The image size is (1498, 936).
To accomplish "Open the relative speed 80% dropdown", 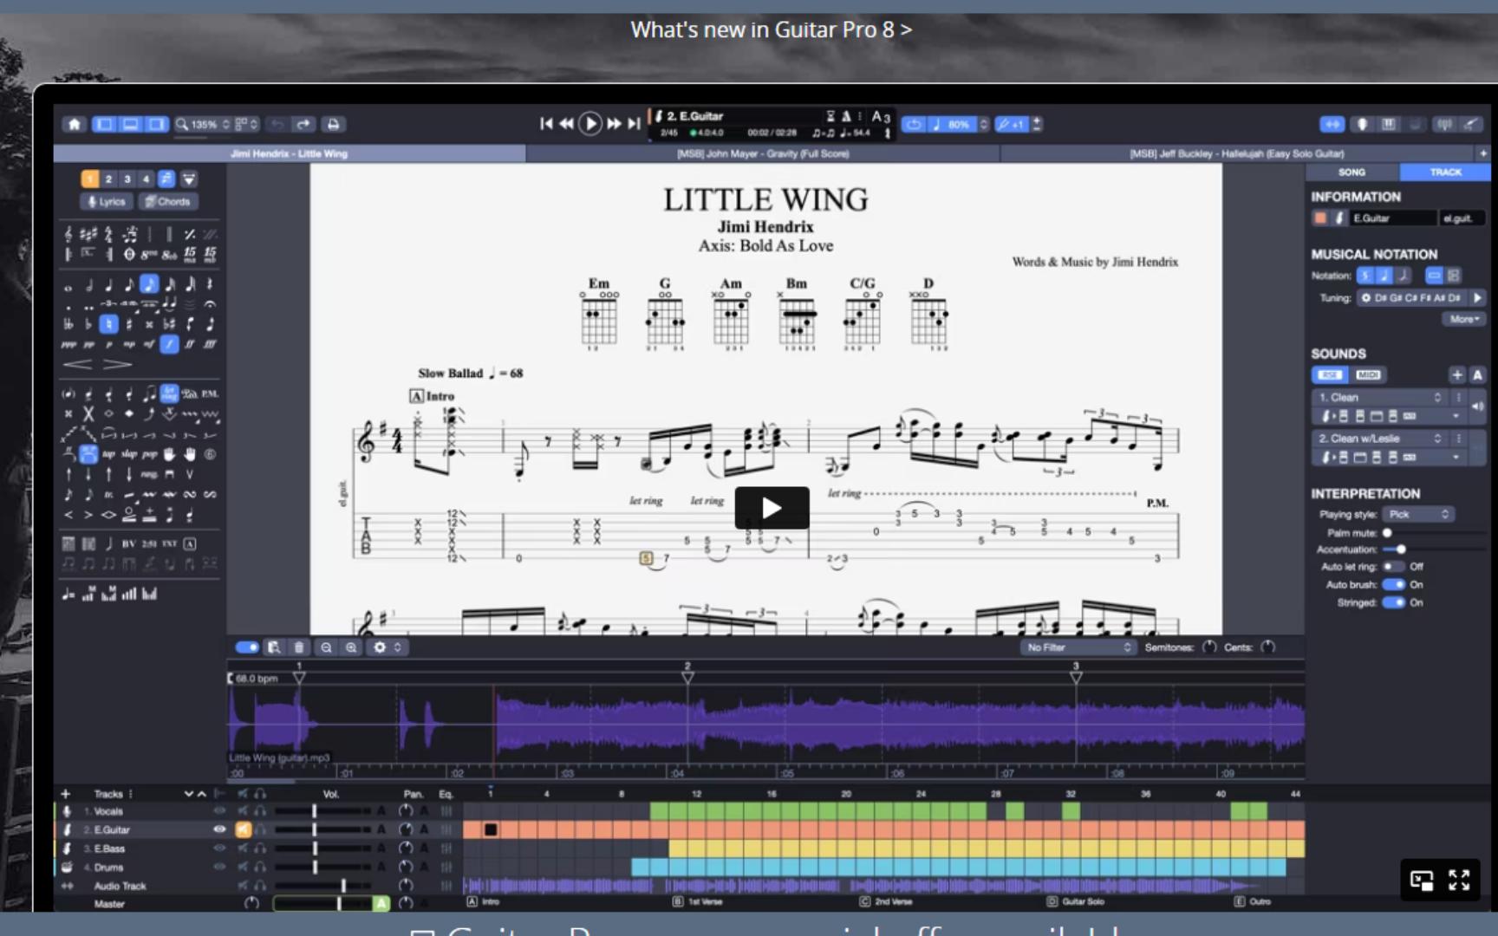I will pos(958,124).
